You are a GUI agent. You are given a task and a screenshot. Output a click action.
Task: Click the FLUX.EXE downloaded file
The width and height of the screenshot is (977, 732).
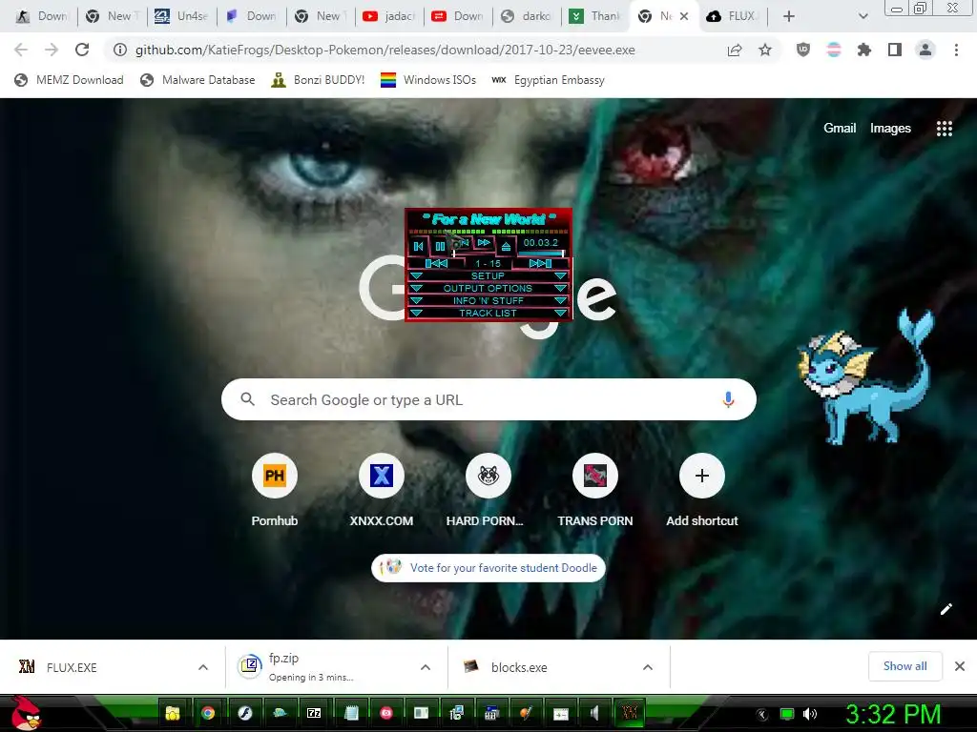(57, 667)
